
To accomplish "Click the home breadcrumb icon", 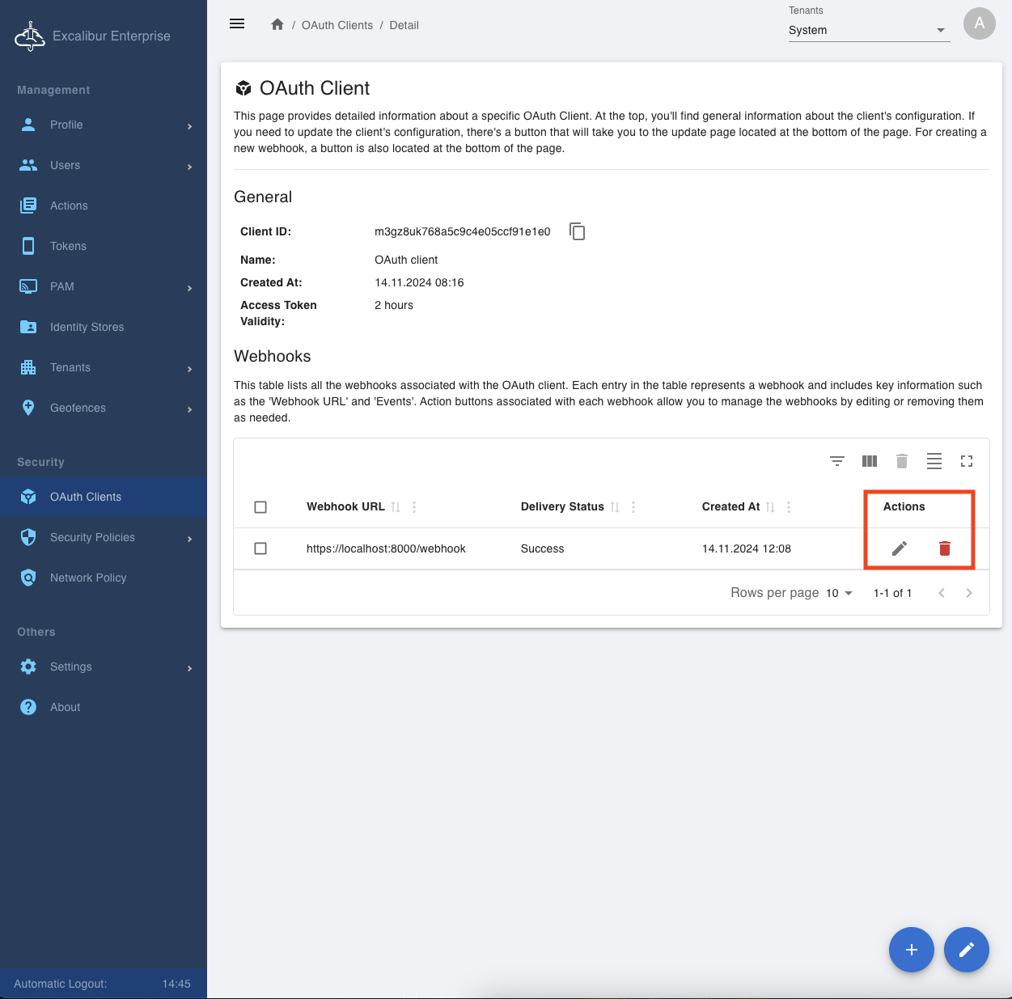I will [277, 25].
